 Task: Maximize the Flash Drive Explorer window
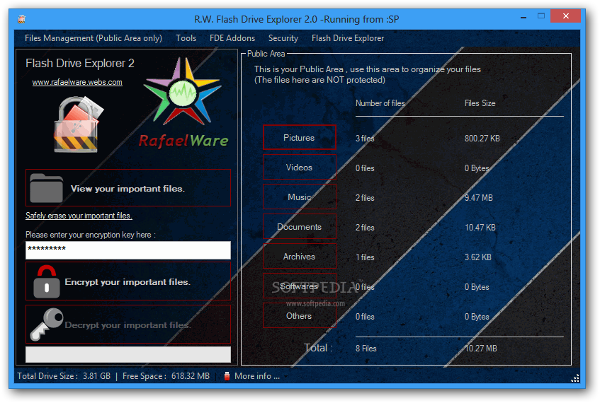541,16
